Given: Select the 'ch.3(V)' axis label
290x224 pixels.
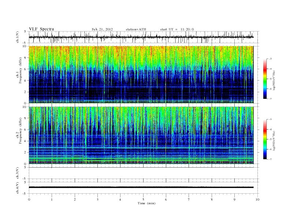Looking at the screenshot, I should coord(18,173).
